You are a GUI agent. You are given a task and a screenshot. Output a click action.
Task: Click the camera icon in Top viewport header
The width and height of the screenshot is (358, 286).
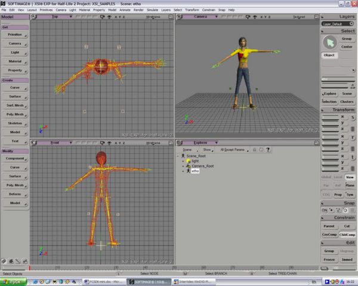(x=102, y=17)
